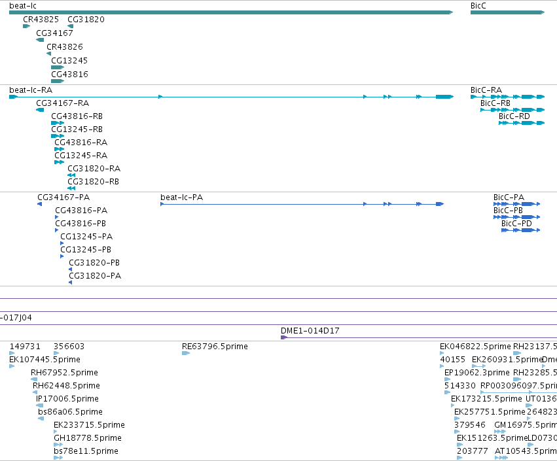Select the BicC-PB protein label

pyautogui.click(x=508, y=211)
